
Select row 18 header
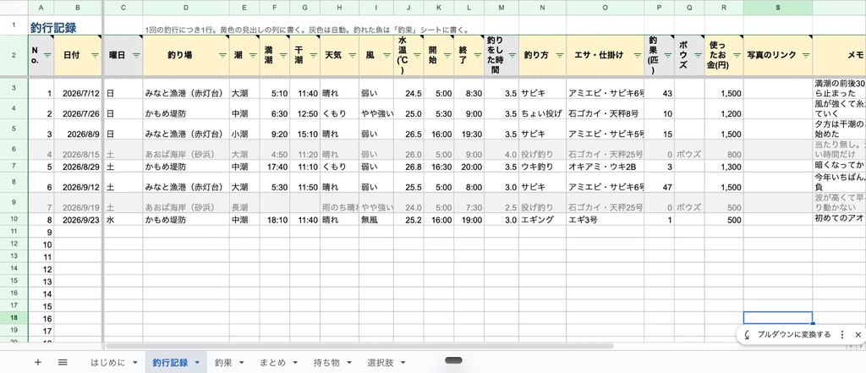click(x=14, y=318)
